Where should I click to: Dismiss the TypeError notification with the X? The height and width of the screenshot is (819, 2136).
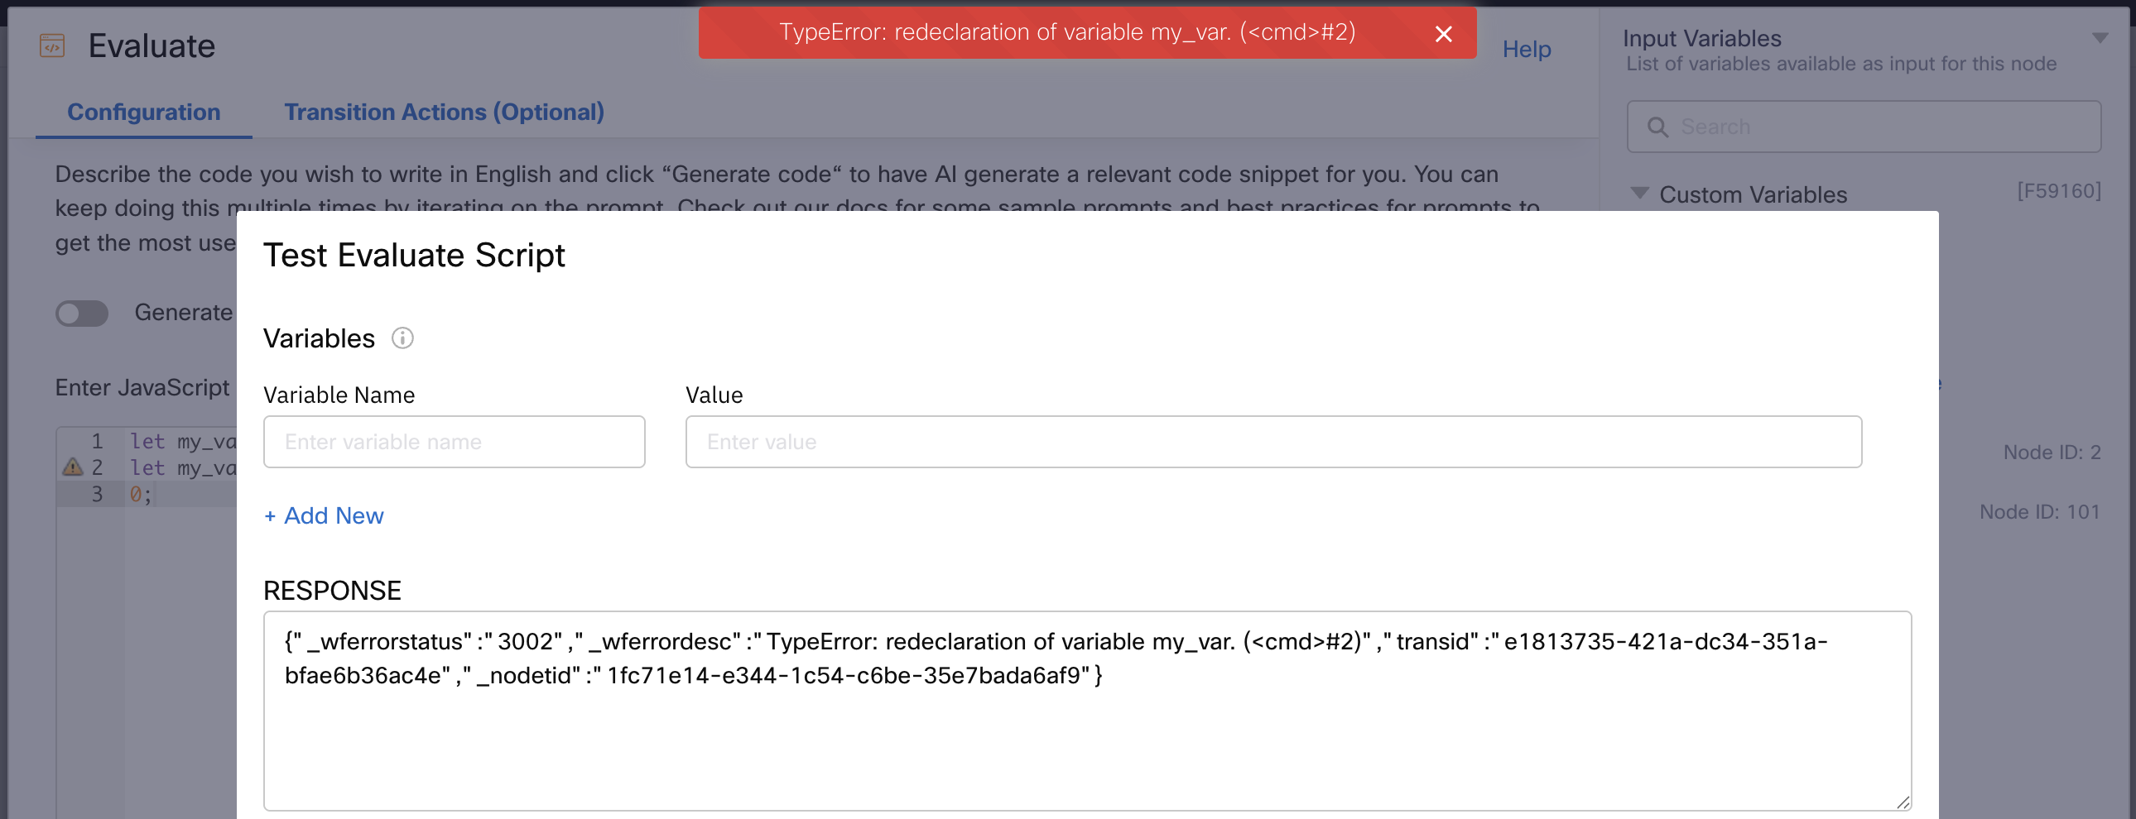[1443, 34]
